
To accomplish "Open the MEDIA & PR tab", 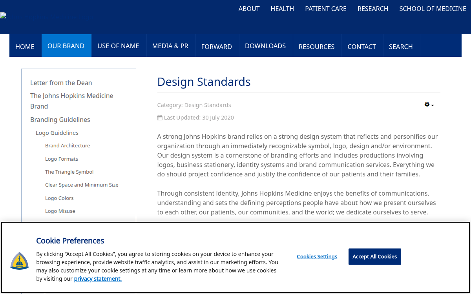I will tap(170, 46).
